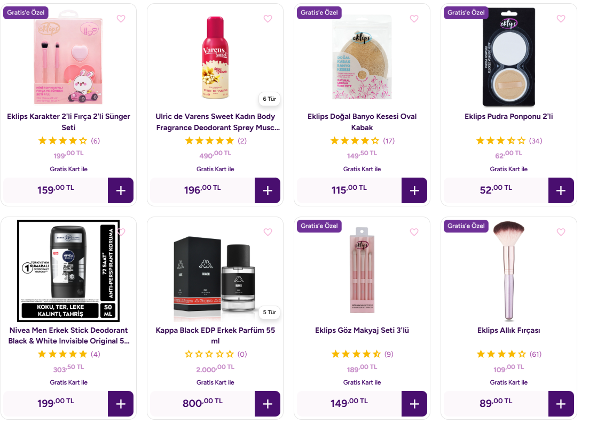Add Nivea Men Stick Deodorant to cart
Screen dimensions: 589x424
pos(121,404)
